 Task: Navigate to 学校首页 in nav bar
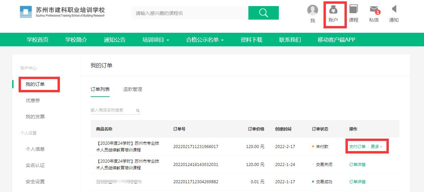(38, 40)
